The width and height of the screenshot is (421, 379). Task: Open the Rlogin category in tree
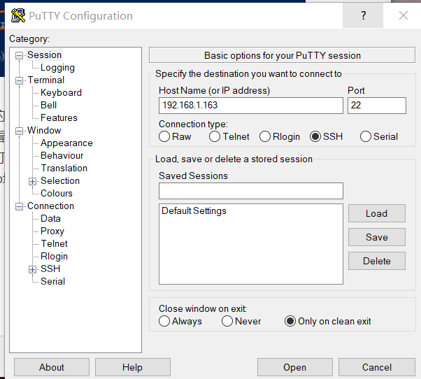[x=54, y=256]
